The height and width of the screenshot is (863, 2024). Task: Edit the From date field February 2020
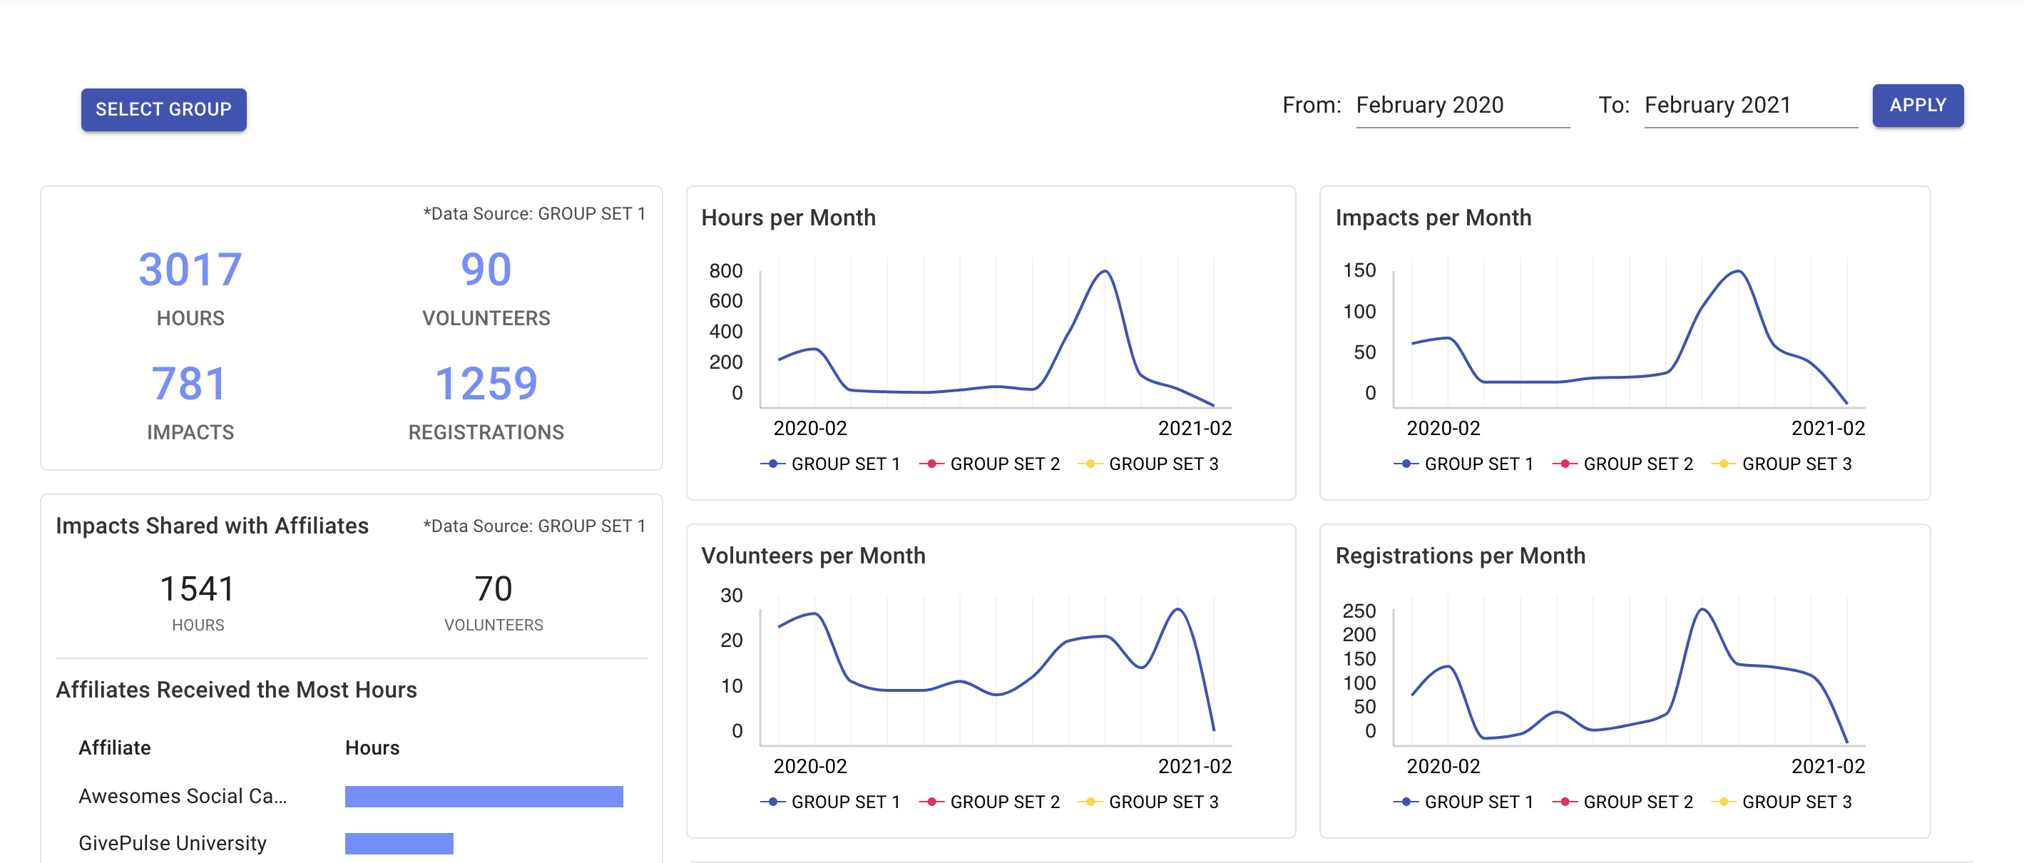(1462, 106)
